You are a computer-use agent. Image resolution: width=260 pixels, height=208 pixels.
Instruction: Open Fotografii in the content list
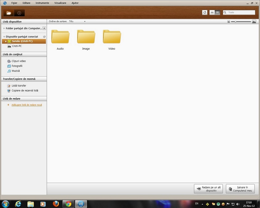17,66
